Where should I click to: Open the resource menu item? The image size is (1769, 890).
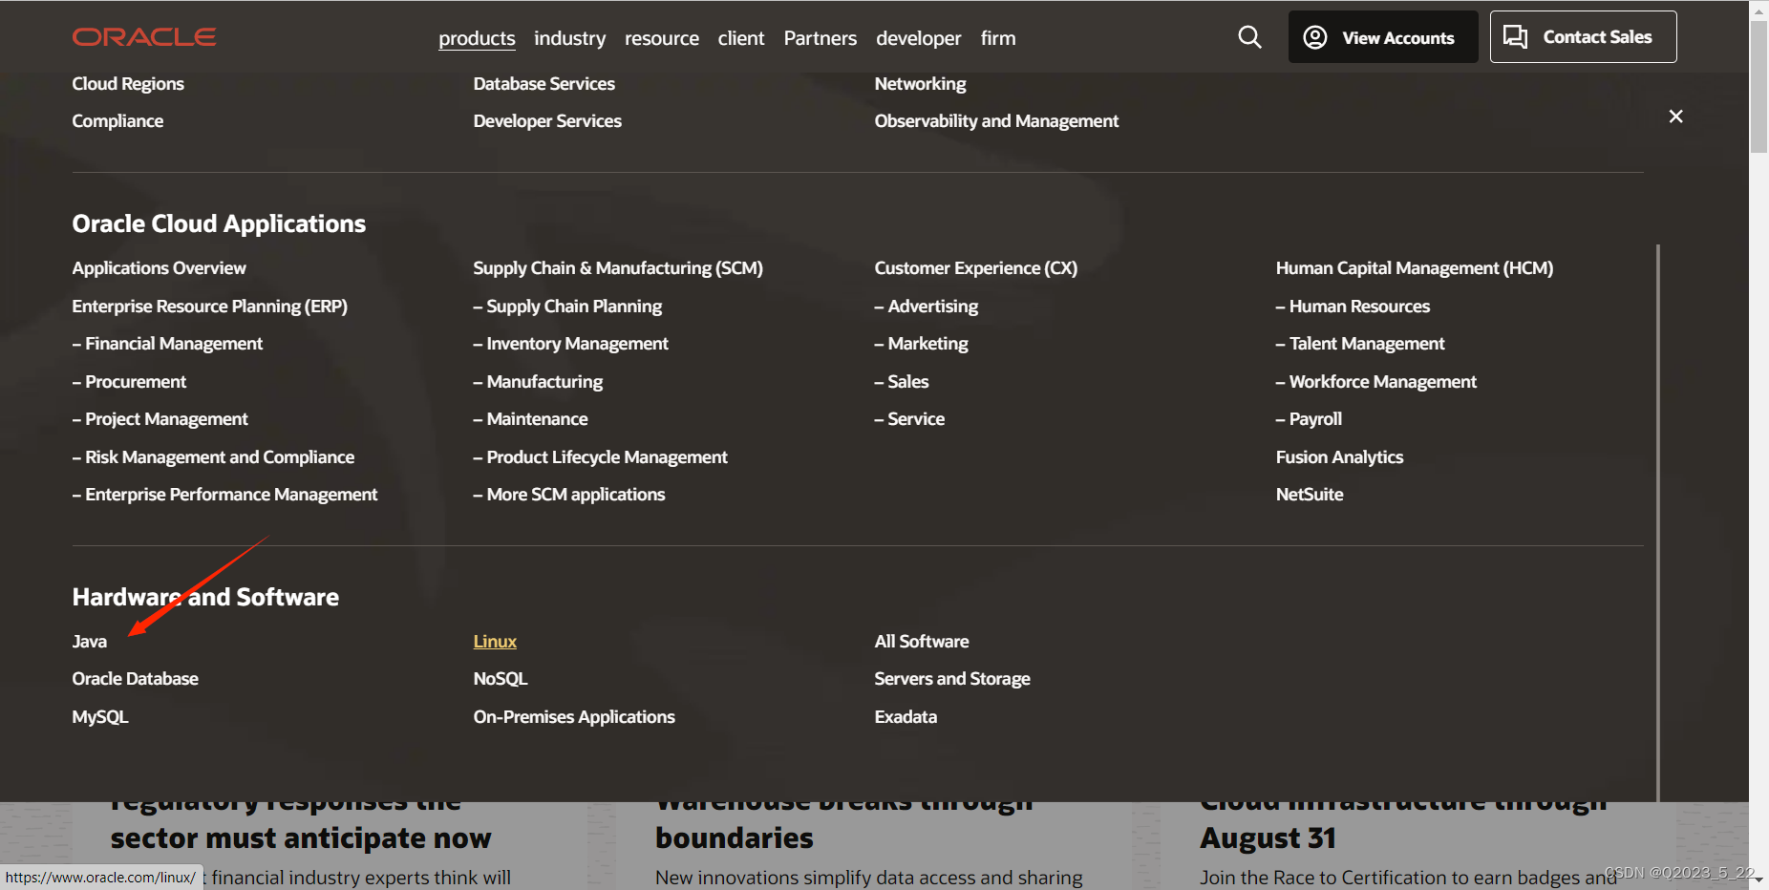tap(662, 38)
